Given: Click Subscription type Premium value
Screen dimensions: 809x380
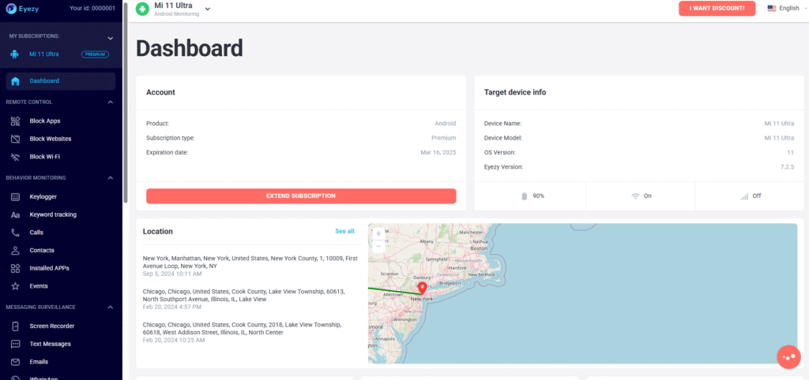Looking at the screenshot, I should pyautogui.click(x=444, y=138).
